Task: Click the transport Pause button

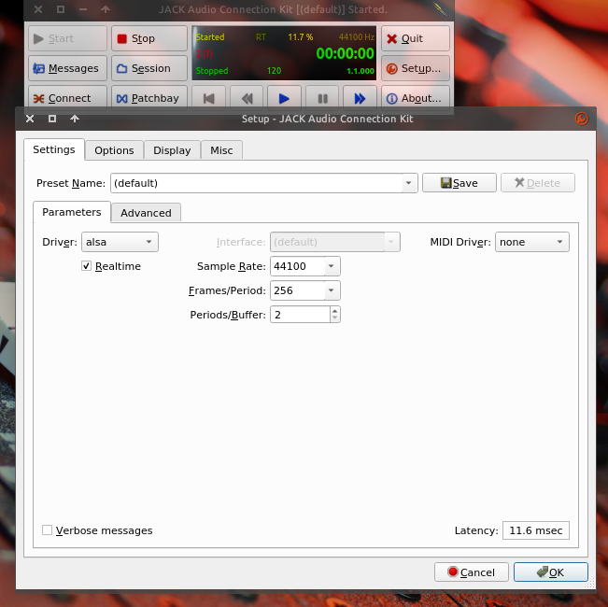Action: [x=322, y=98]
